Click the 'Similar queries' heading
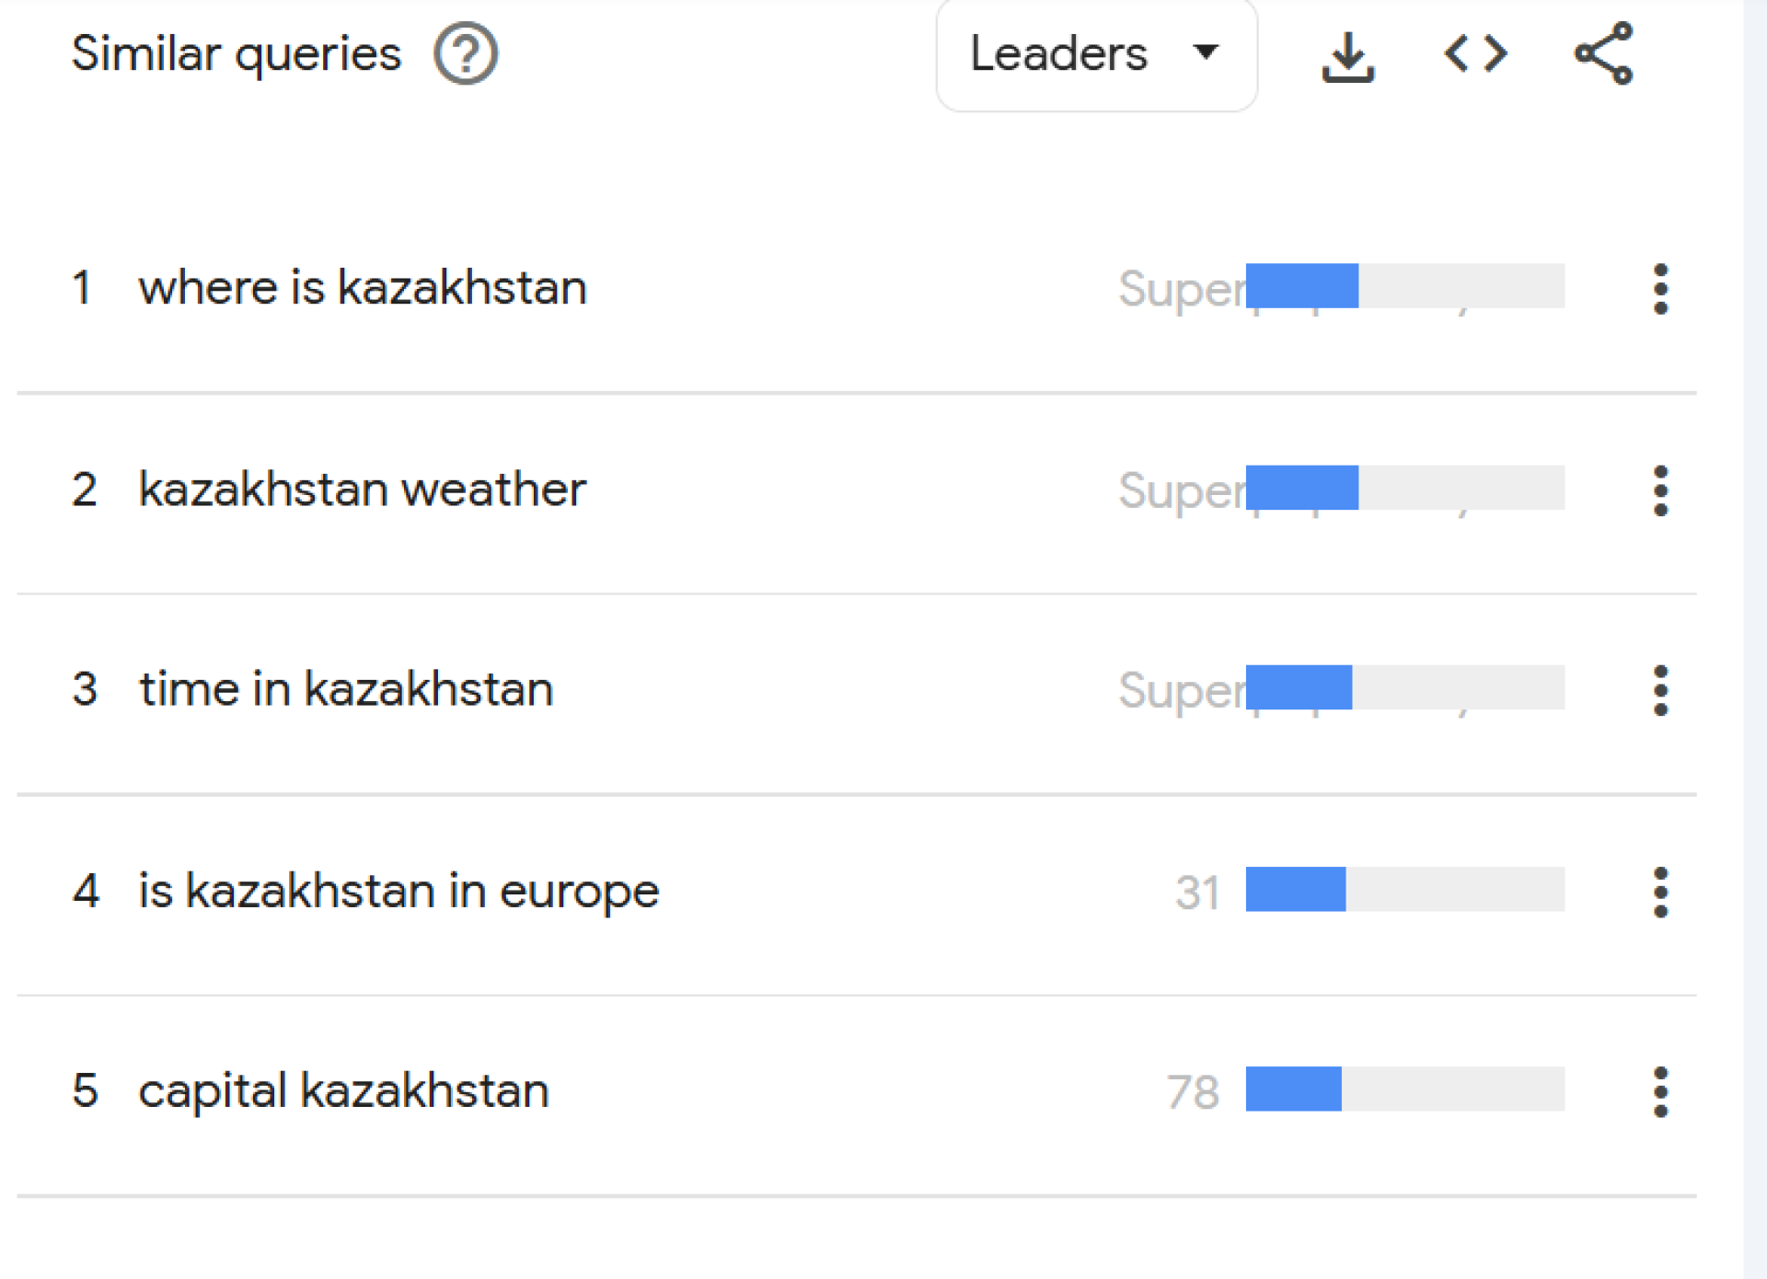1767x1279 pixels. [x=237, y=53]
